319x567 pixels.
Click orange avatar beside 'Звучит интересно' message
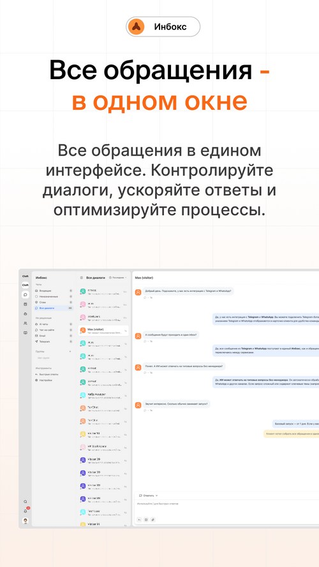click(138, 405)
